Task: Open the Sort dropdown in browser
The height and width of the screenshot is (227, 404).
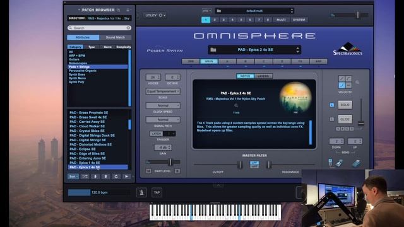Action: pyautogui.click(x=73, y=177)
